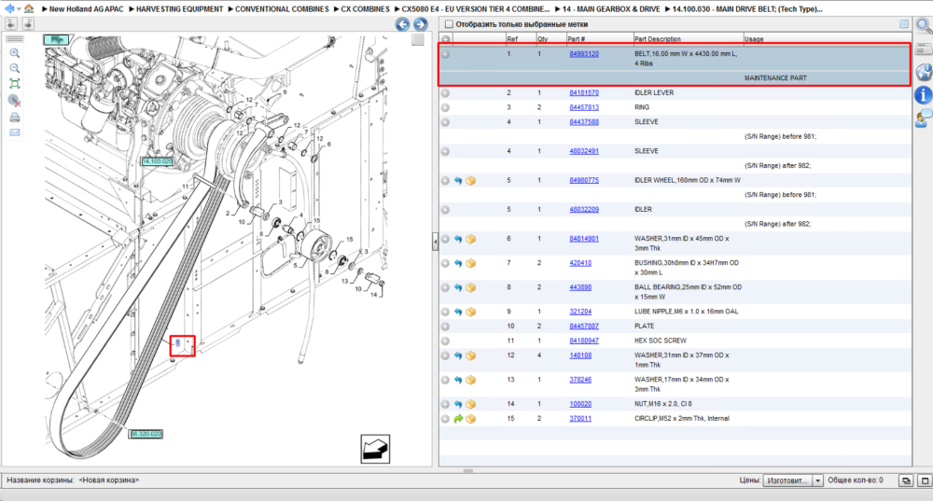Click the green navigation tag at diagram top-left
This screenshot has width=933, height=501.
point(56,39)
